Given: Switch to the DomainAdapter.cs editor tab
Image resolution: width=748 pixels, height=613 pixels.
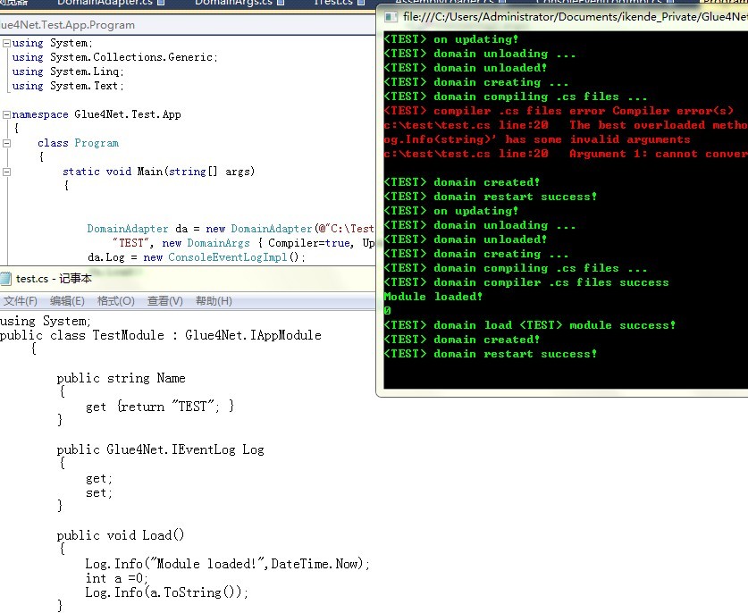Looking at the screenshot, I should [111, 3].
